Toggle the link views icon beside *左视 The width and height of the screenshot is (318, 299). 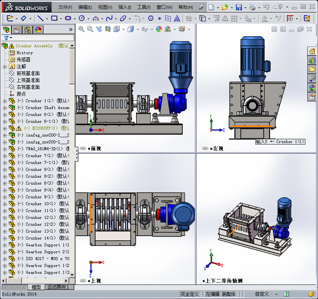[205, 148]
